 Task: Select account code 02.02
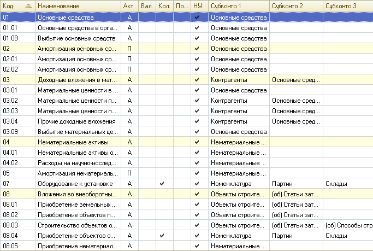10,69
